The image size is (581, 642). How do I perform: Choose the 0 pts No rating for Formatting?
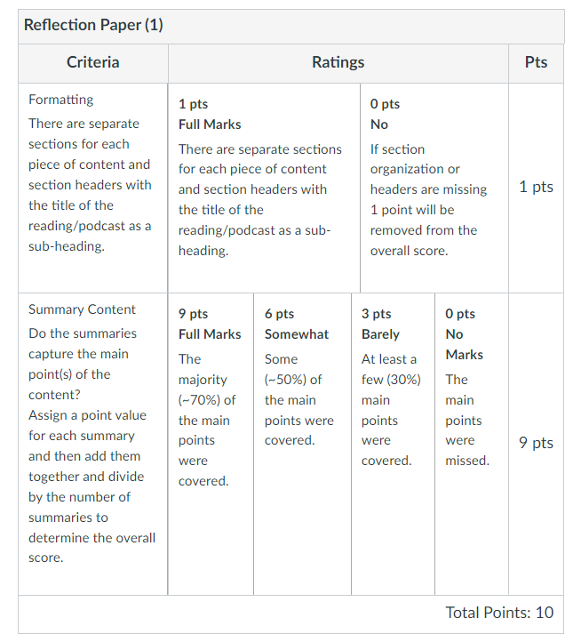click(434, 188)
